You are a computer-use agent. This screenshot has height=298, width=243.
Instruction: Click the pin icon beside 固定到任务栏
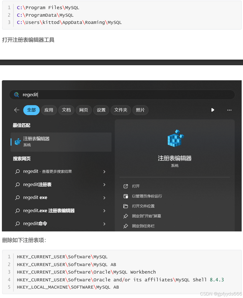126,226
